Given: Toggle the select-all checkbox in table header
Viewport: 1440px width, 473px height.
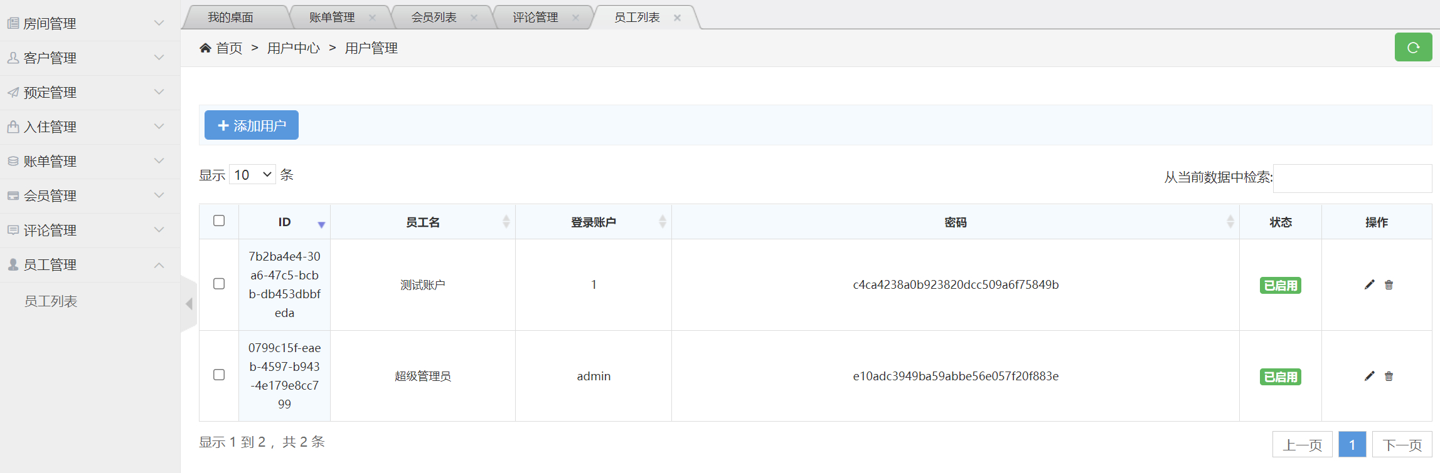Looking at the screenshot, I should click(219, 221).
